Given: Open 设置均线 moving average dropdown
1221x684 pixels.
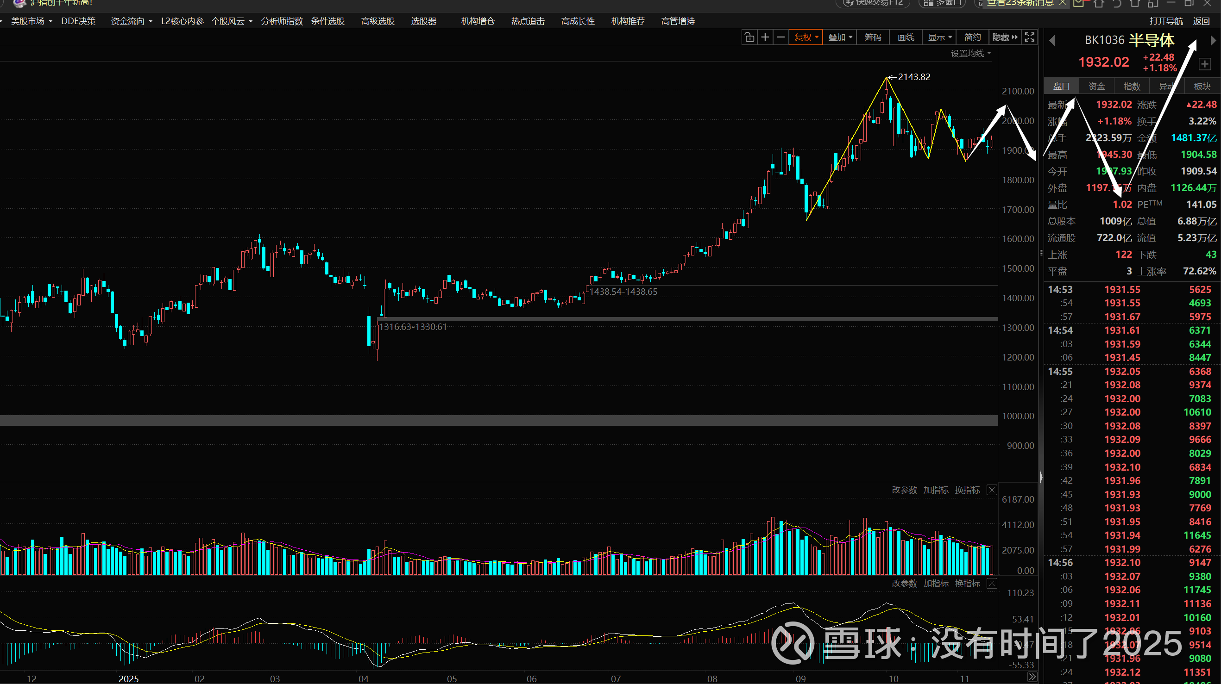Looking at the screenshot, I should (970, 54).
